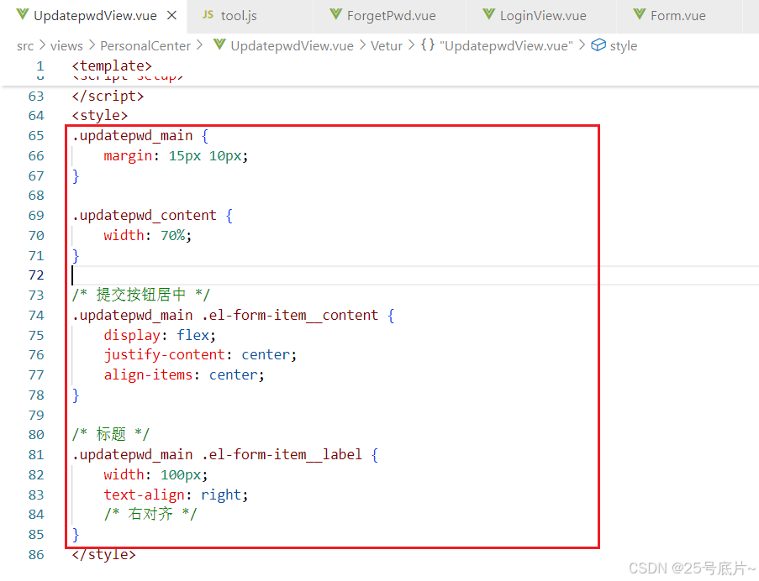Screen dimensions: 759x581
Task: Select '"UpdatepwdView.vue"' braces breadcrumb symbol
Action: click(x=506, y=46)
